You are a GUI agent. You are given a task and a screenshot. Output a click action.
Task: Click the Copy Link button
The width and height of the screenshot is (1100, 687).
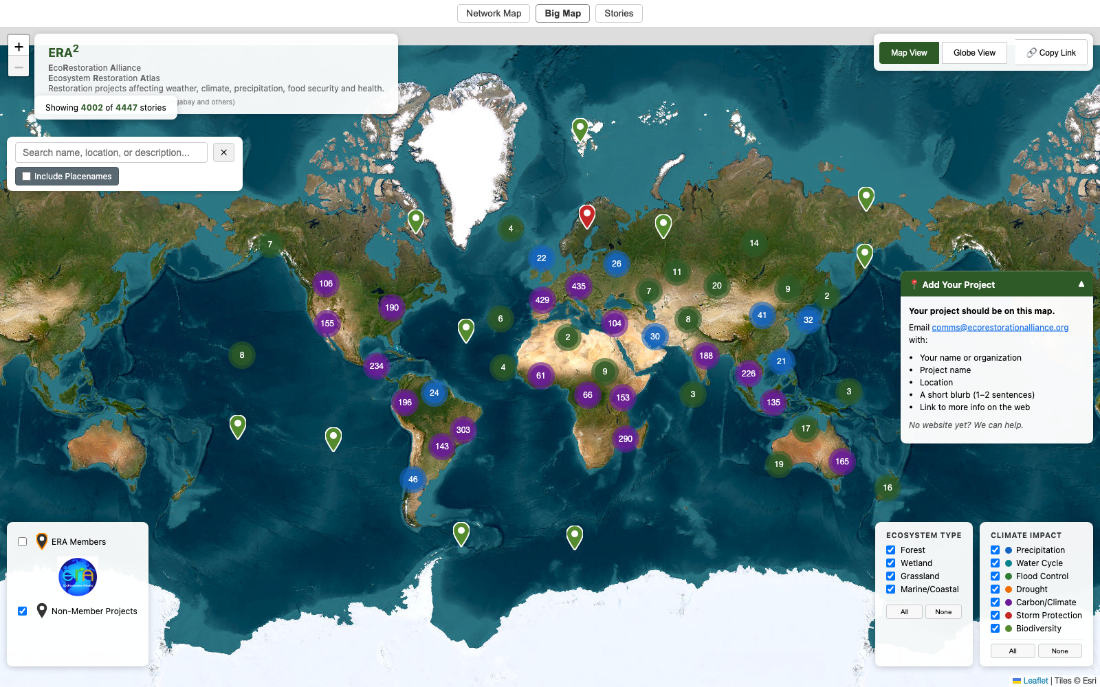point(1051,53)
